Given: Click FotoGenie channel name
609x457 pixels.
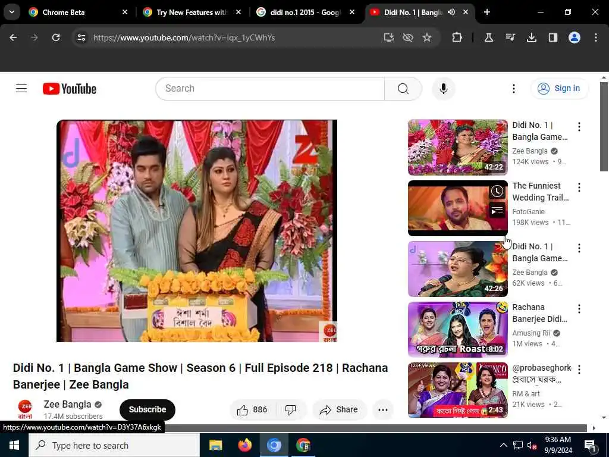Looking at the screenshot, I should (x=528, y=212).
